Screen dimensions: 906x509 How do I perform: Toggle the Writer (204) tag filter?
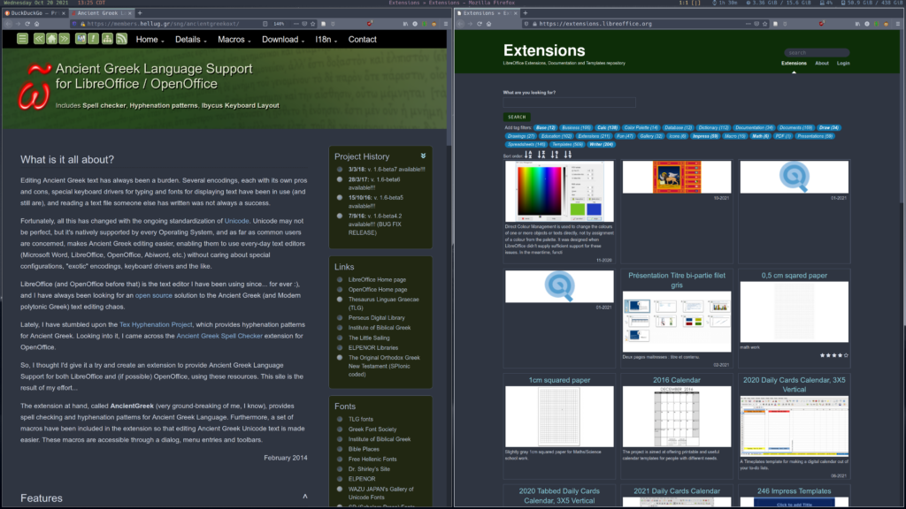tap(601, 144)
